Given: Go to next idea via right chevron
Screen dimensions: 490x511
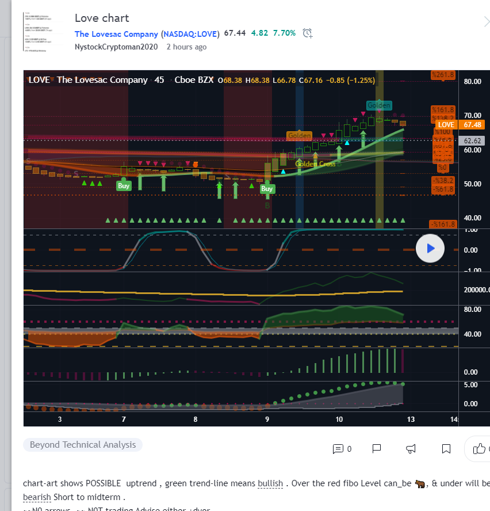Looking at the screenshot, I should pos(487,22).
